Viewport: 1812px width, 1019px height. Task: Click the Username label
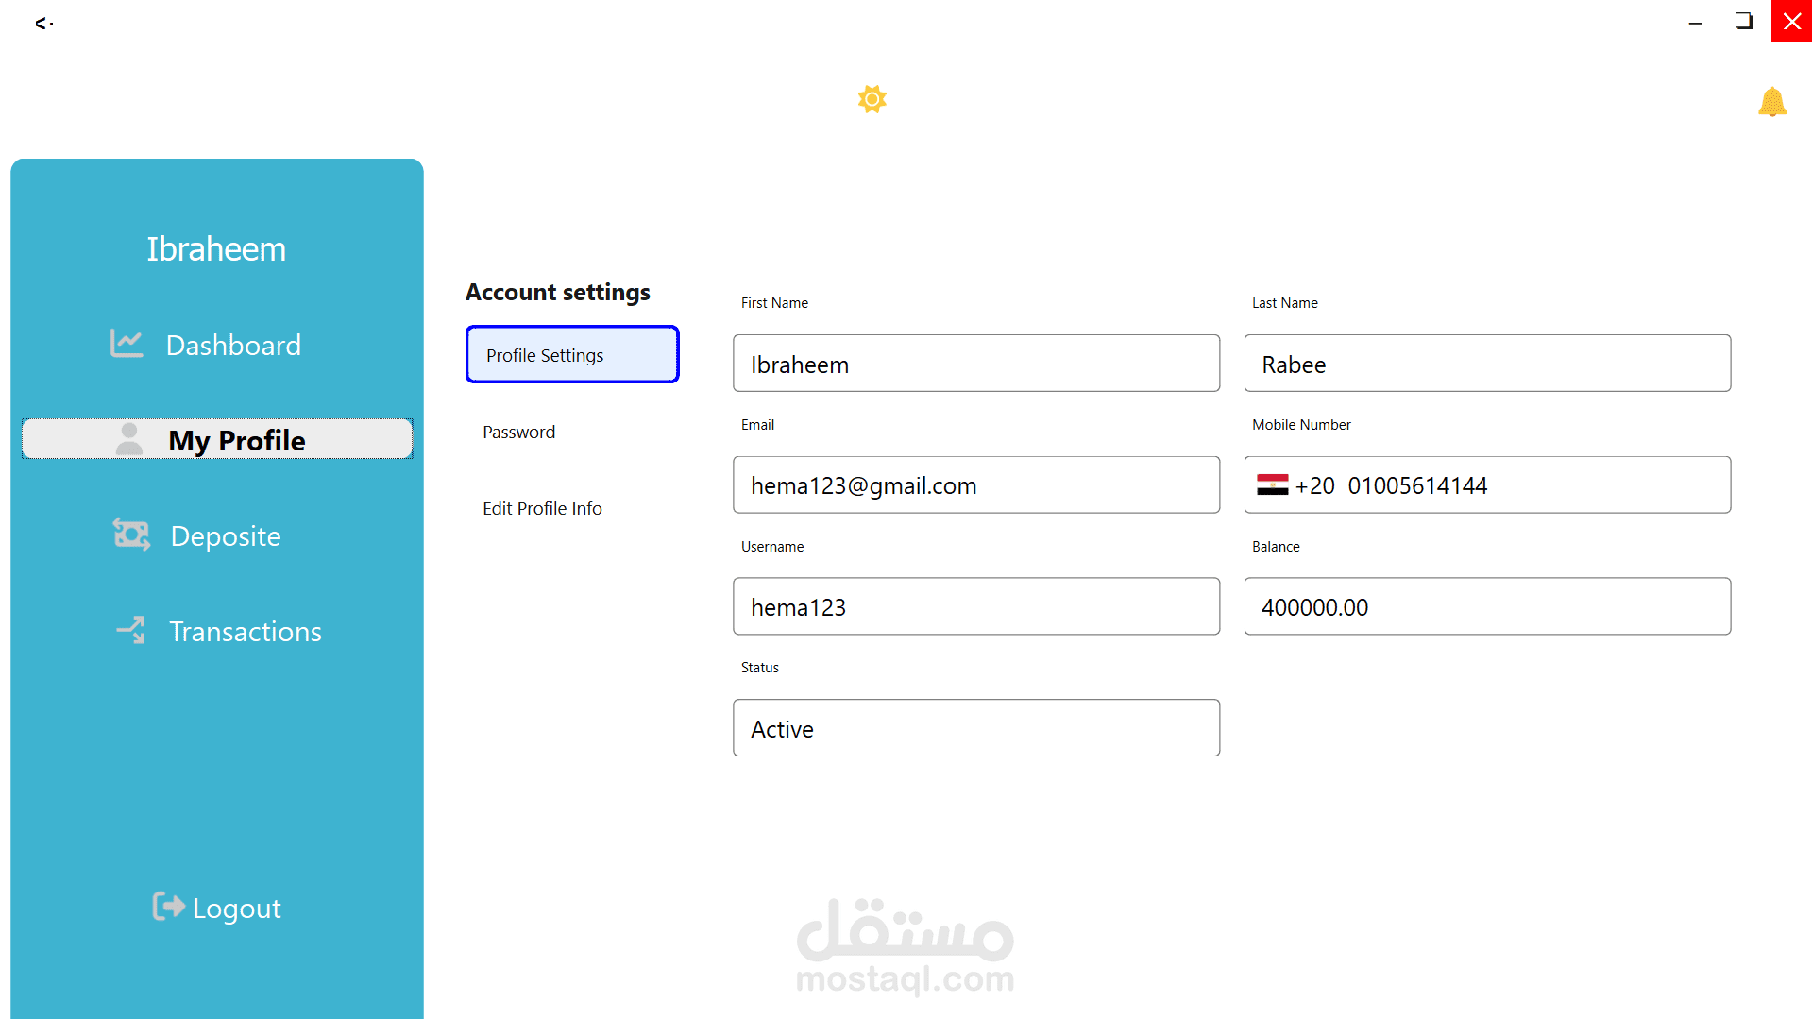(771, 547)
